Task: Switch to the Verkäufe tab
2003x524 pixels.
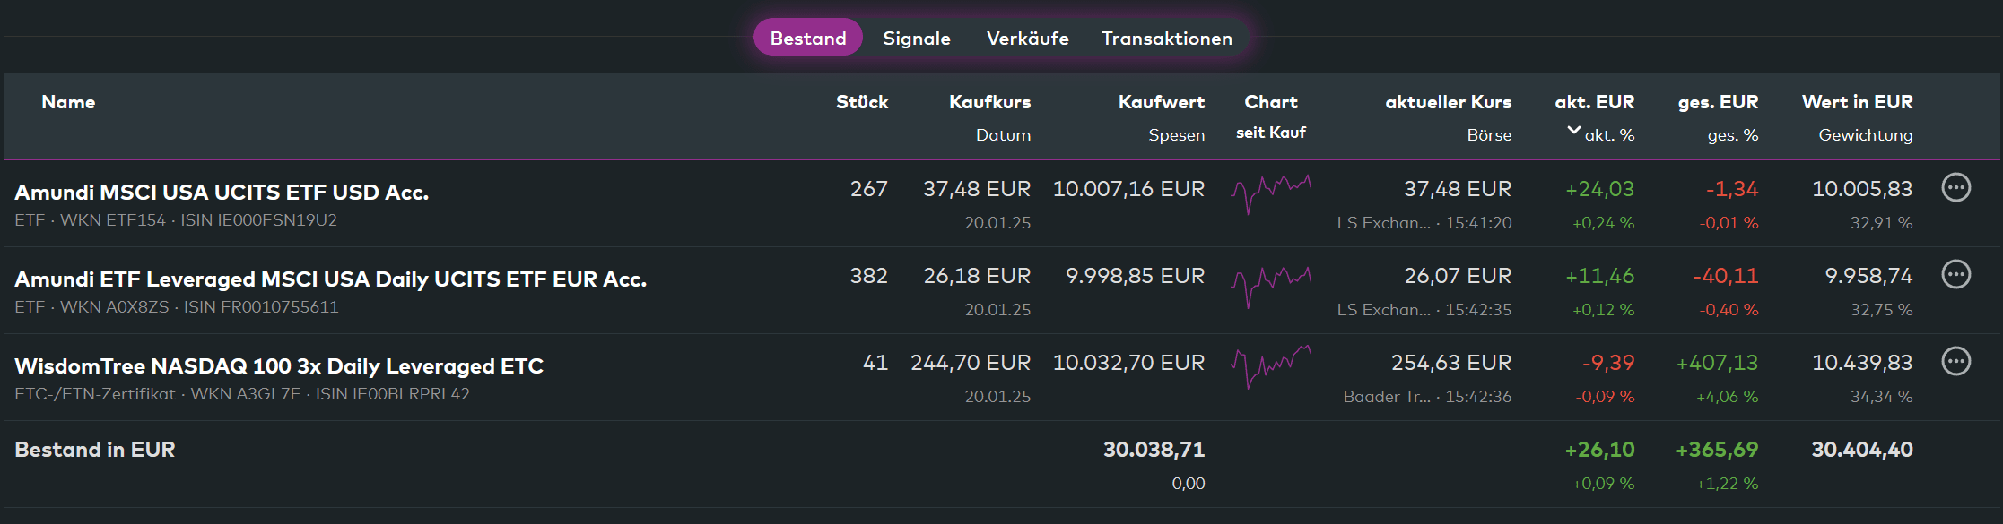Action: tap(1027, 39)
